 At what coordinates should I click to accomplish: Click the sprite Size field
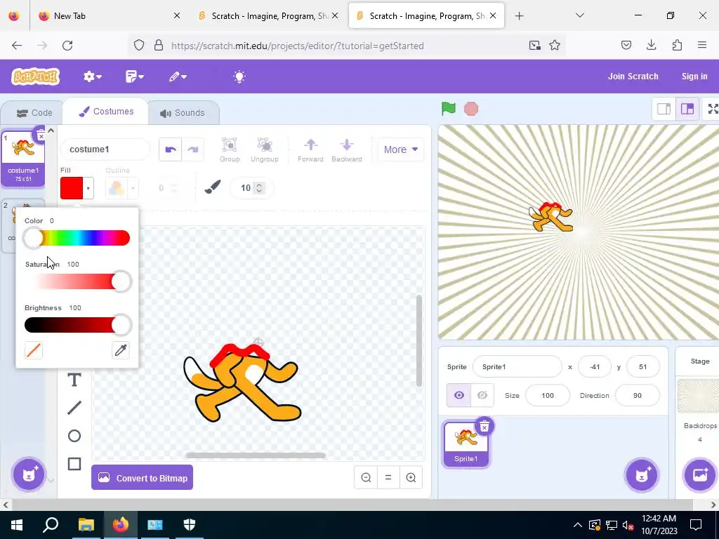coord(548,395)
